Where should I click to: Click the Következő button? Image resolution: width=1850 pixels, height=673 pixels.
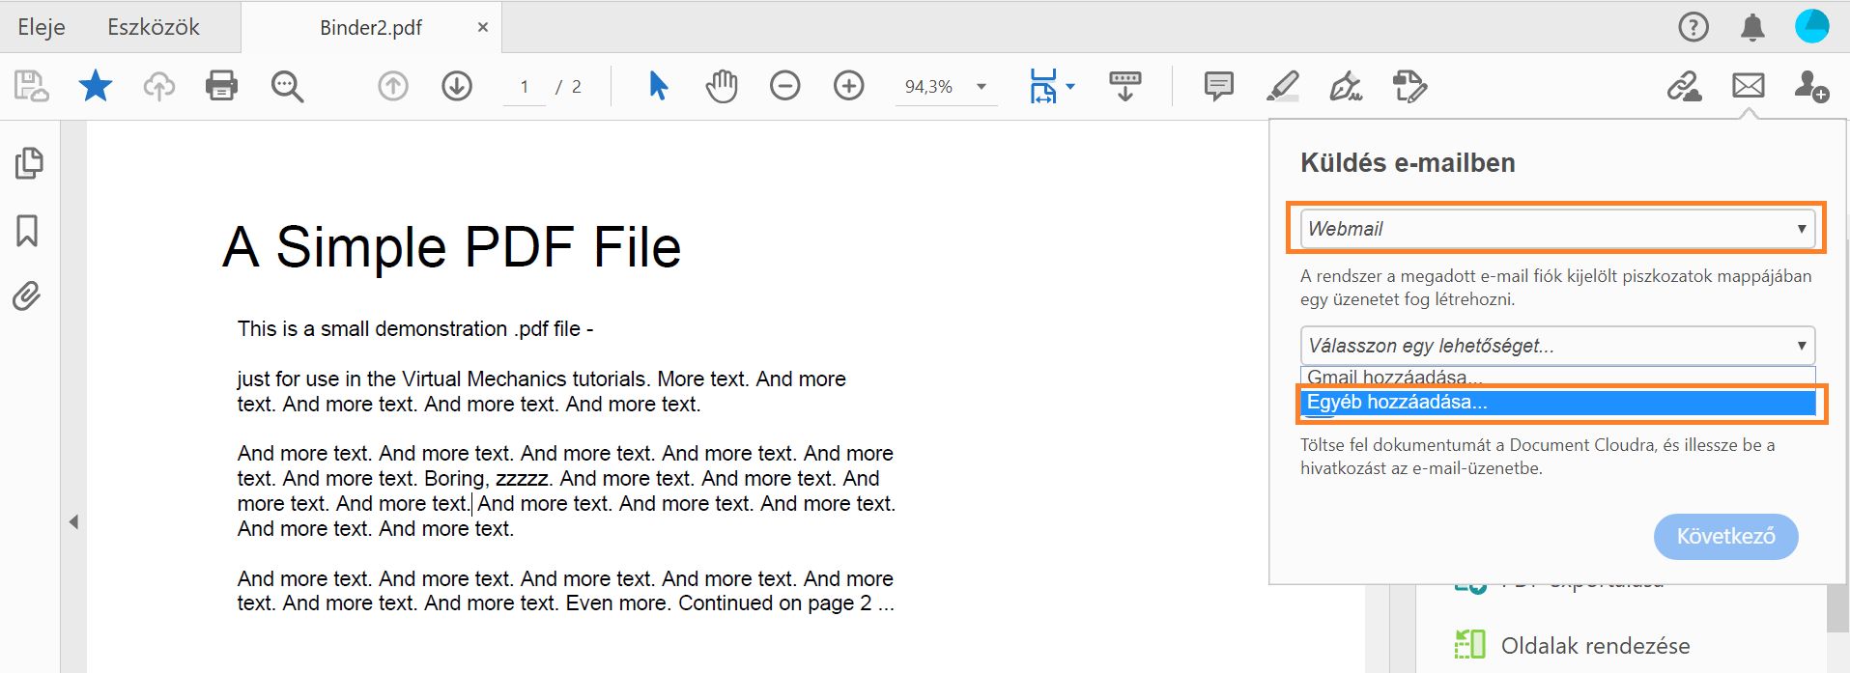coord(1725,536)
